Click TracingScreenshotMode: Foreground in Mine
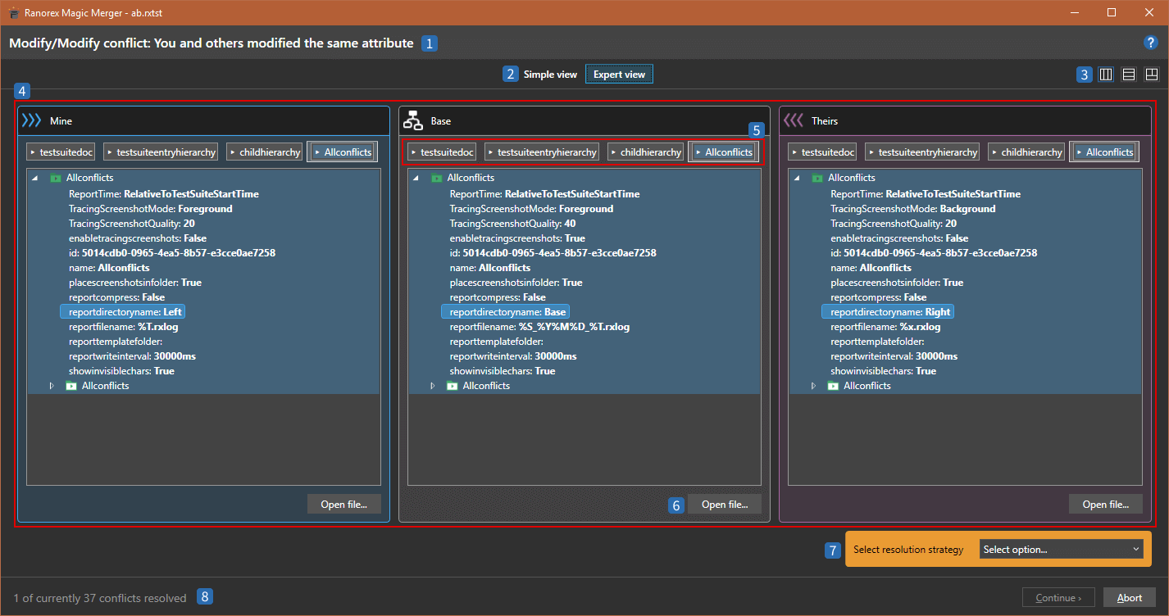 coord(151,209)
